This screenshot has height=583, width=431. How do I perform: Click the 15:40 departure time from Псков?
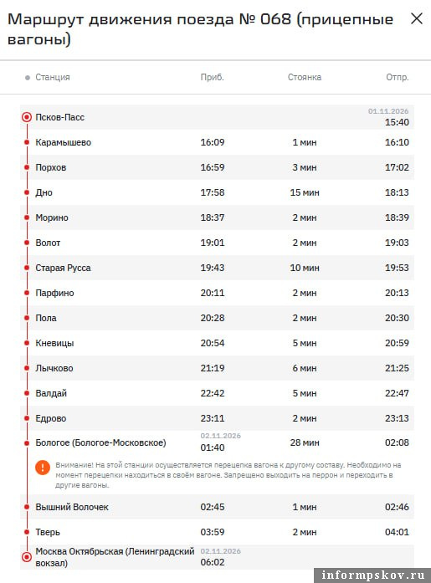click(x=397, y=122)
